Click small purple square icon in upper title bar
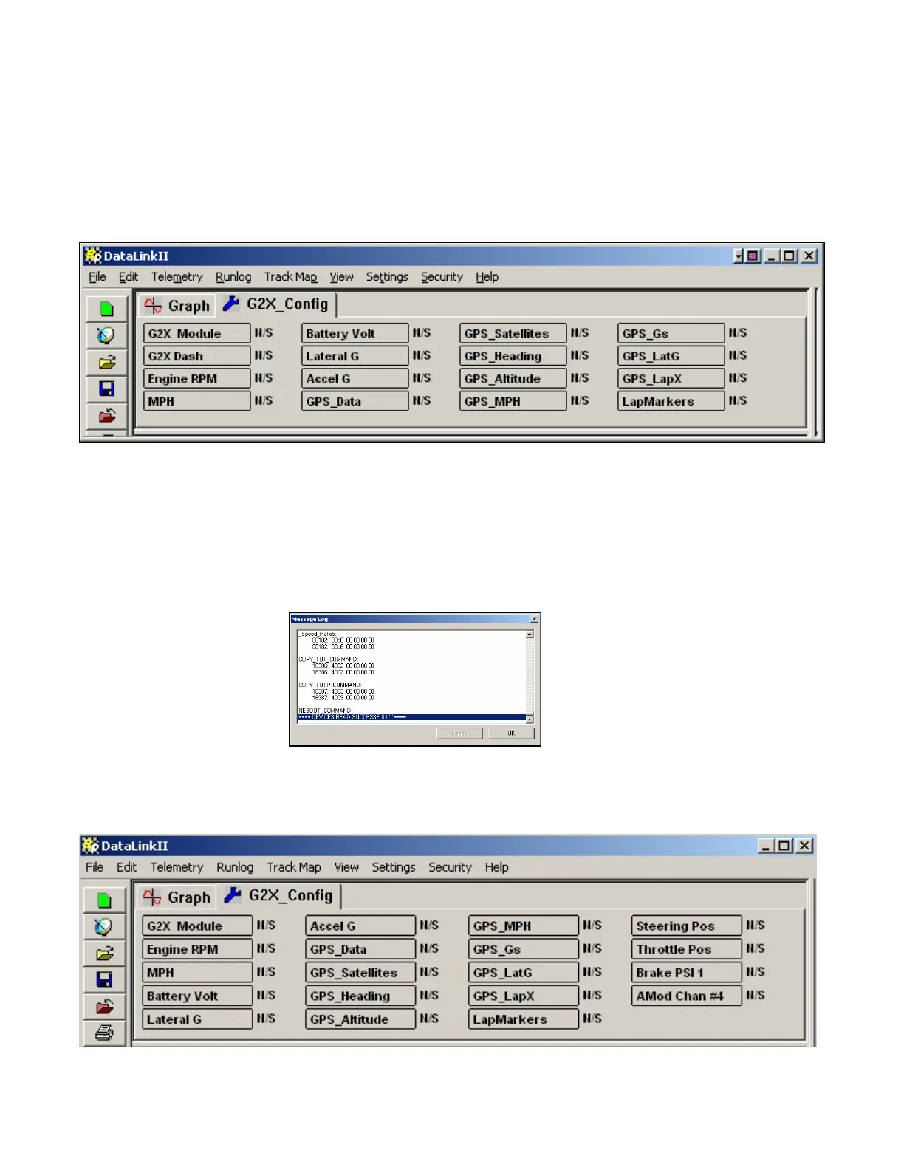 pyautogui.click(x=753, y=256)
